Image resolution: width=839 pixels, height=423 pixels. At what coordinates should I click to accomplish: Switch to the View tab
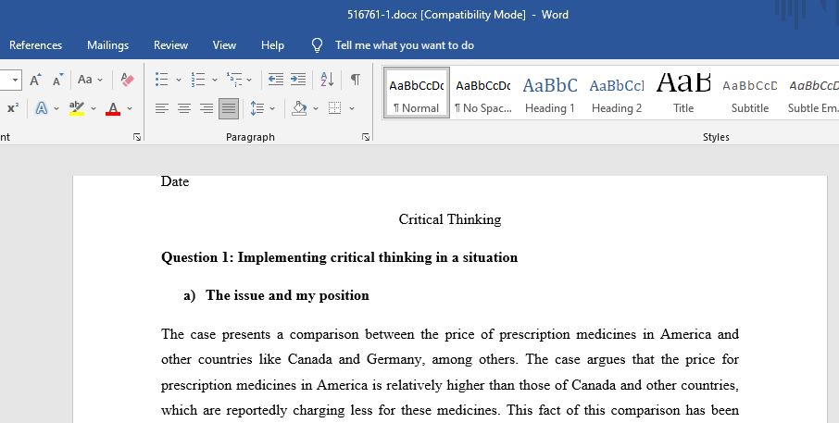(224, 45)
